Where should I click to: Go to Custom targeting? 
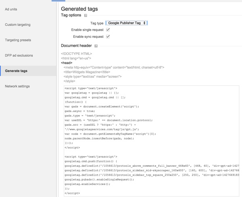click(x=18, y=25)
